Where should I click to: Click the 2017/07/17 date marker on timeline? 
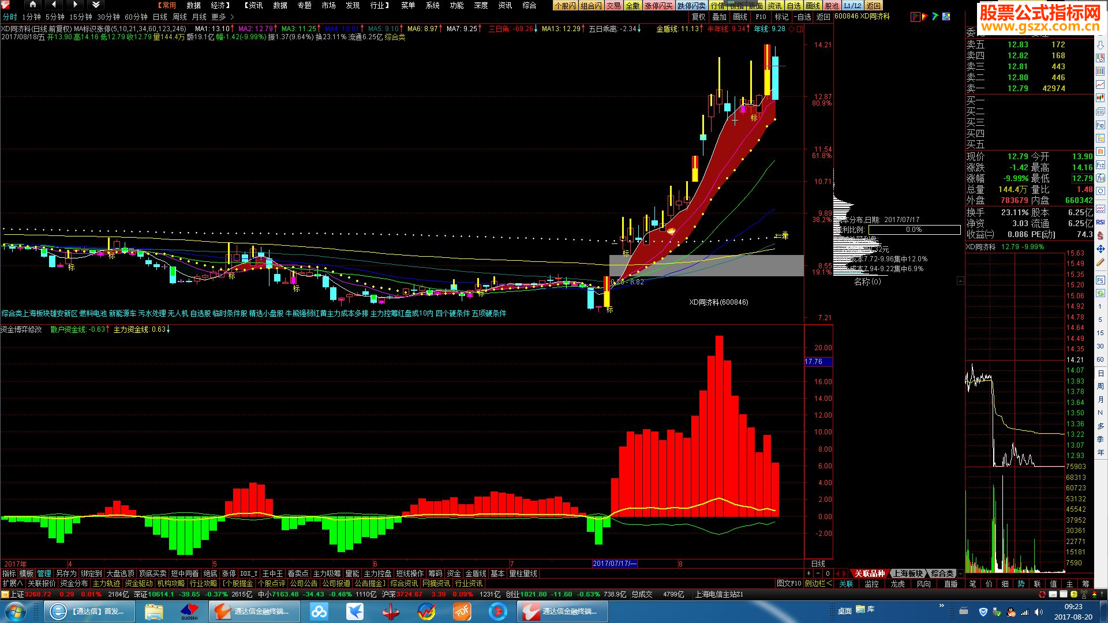(615, 564)
